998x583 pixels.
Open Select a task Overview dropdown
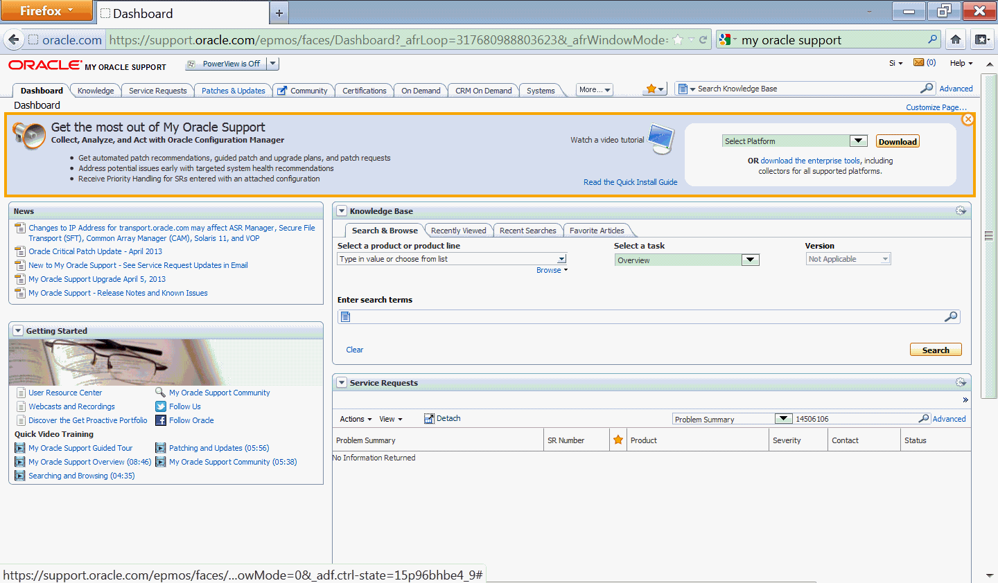coord(687,260)
